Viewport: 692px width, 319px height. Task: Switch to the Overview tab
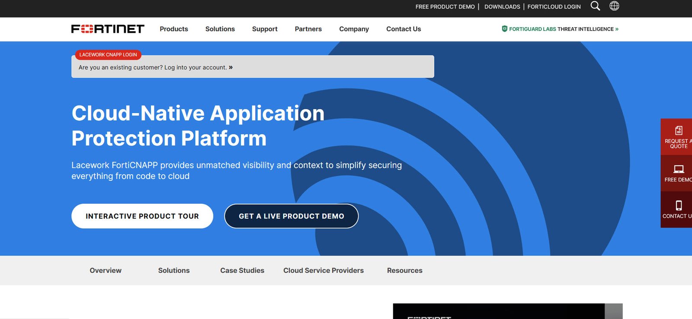[x=106, y=271]
